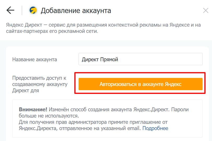Click the word Директ in name field
This screenshot has height=141, width=212.
coord(90,60)
